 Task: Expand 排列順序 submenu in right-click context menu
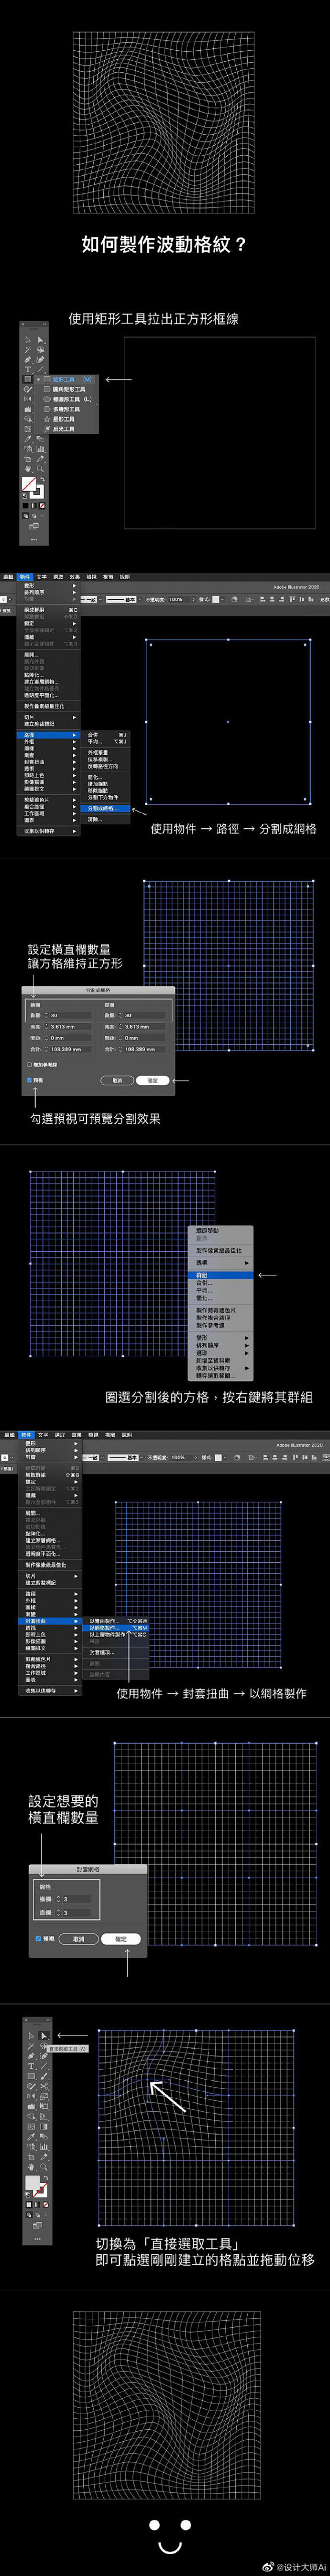(x=221, y=1346)
